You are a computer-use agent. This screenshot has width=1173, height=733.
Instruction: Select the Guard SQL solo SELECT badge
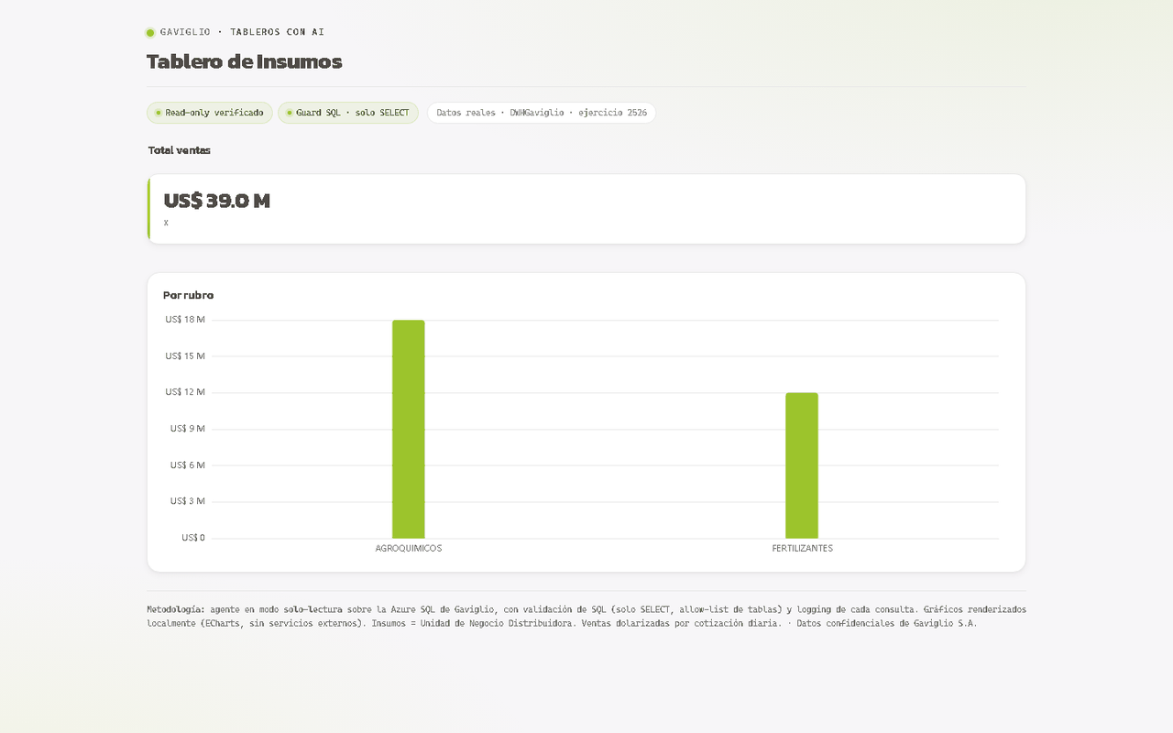(x=348, y=113)
